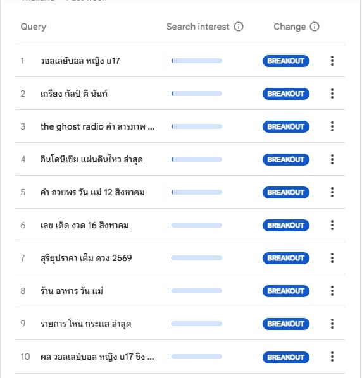Click the BREAKOUT badge for query 1
Viewport: 362px width, 378px height.
[285, 61]
